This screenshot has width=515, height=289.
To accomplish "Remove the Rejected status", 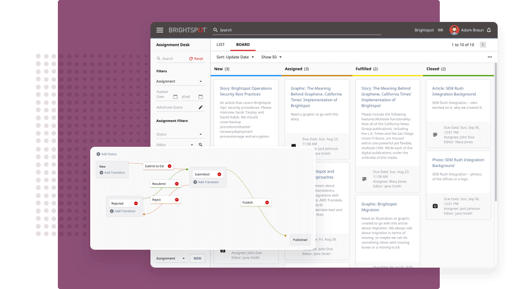I will click(x=135, y=203).
